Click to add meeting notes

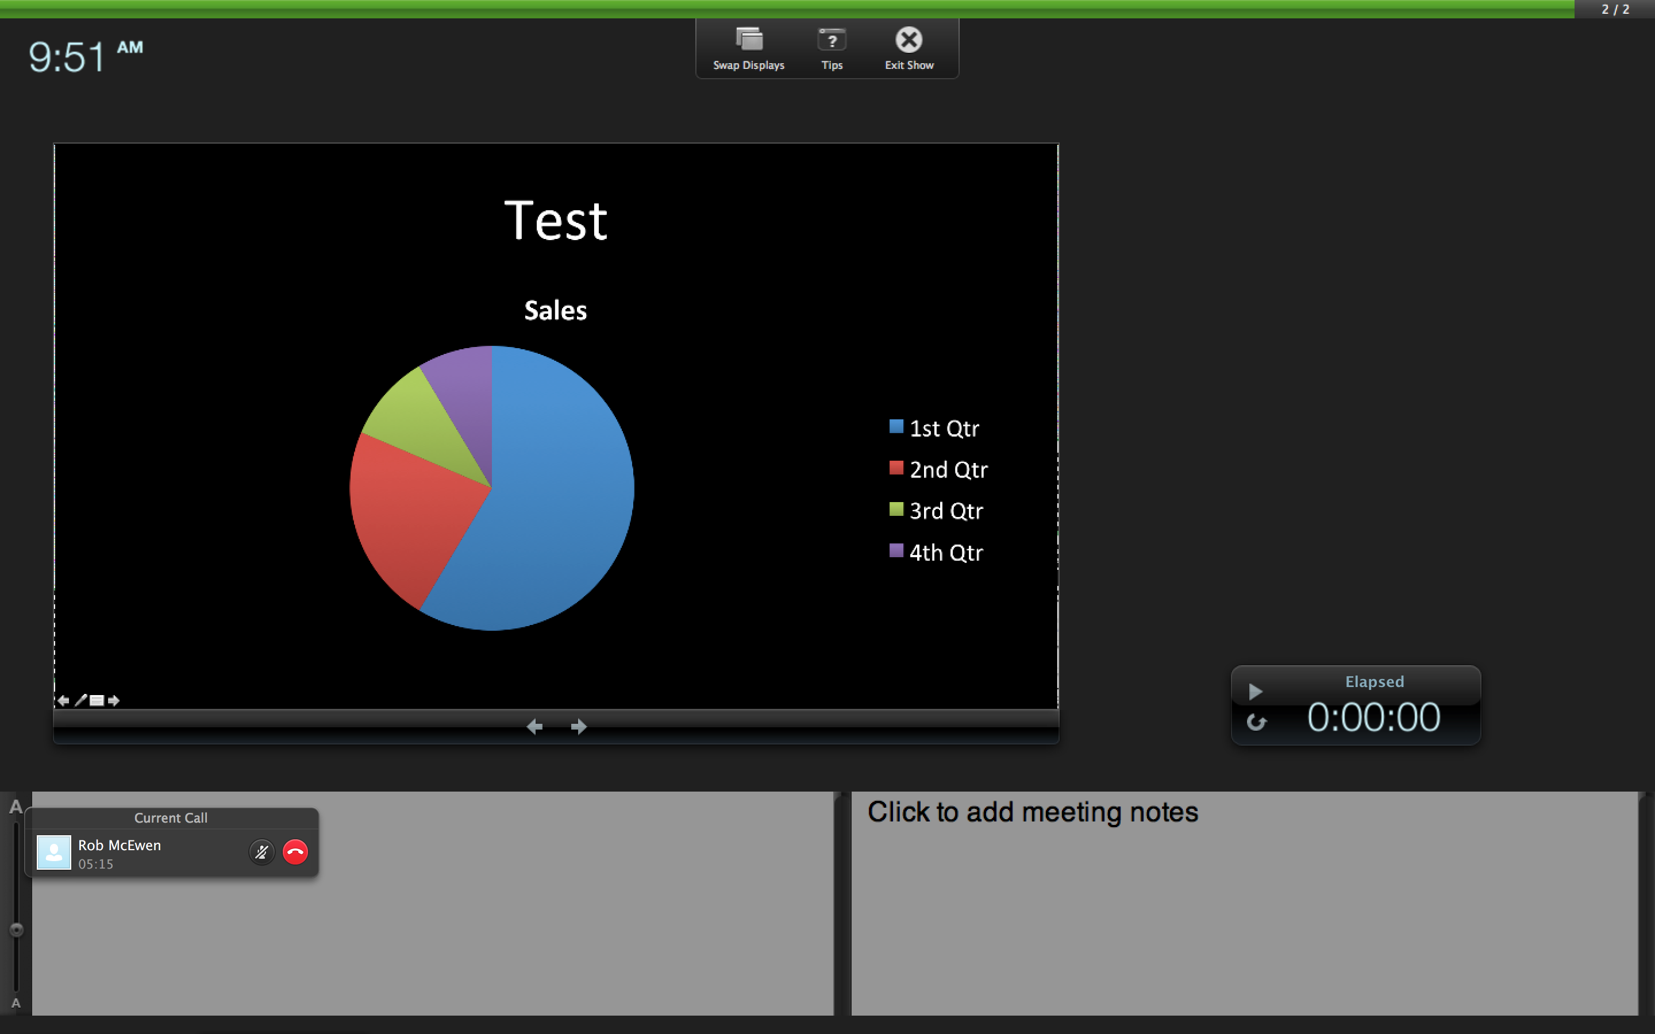[1033, 812]
